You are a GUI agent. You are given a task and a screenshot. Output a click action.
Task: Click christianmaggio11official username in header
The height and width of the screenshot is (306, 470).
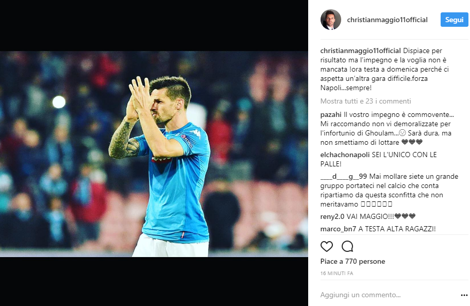387,20
